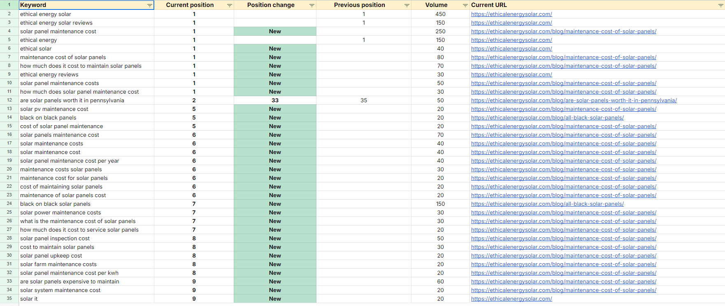Image resolution: width=725 pixels, height=306 pixels.
Task: Open the Volume column filter dropdown
Action: coord(465,5)
